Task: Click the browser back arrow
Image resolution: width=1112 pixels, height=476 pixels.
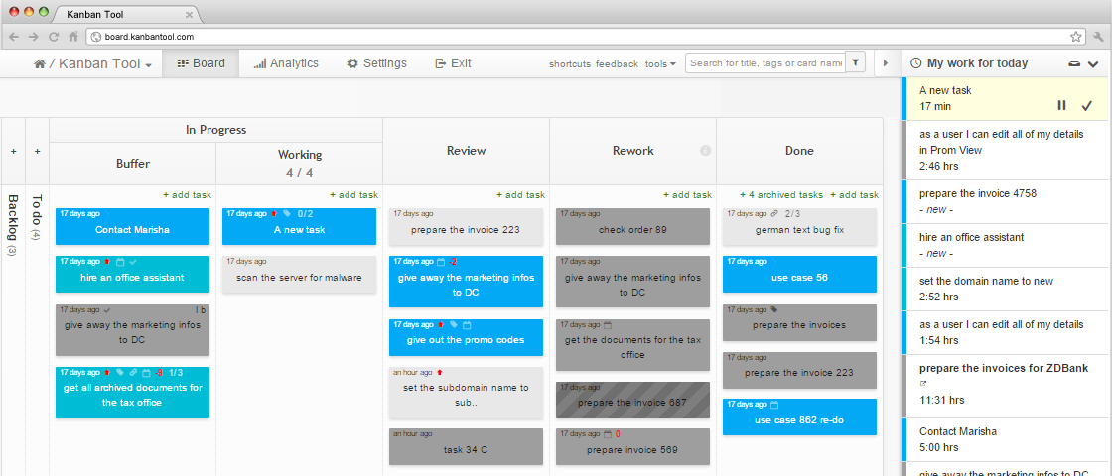Action: click(14, 36)
